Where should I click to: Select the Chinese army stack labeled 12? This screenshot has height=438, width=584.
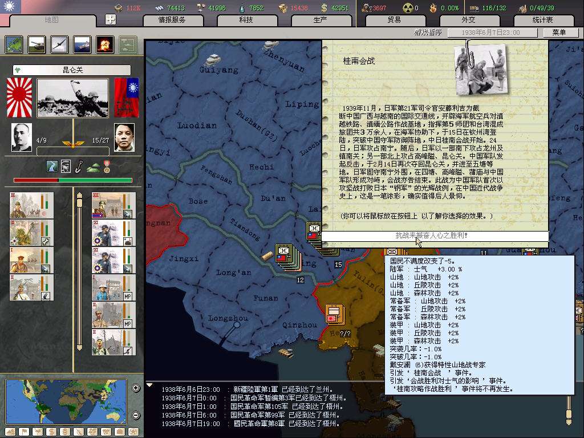287,257
